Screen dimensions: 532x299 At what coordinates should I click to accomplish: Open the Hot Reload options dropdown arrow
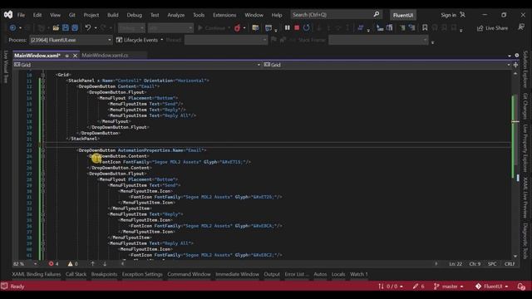tap(244, 28)
